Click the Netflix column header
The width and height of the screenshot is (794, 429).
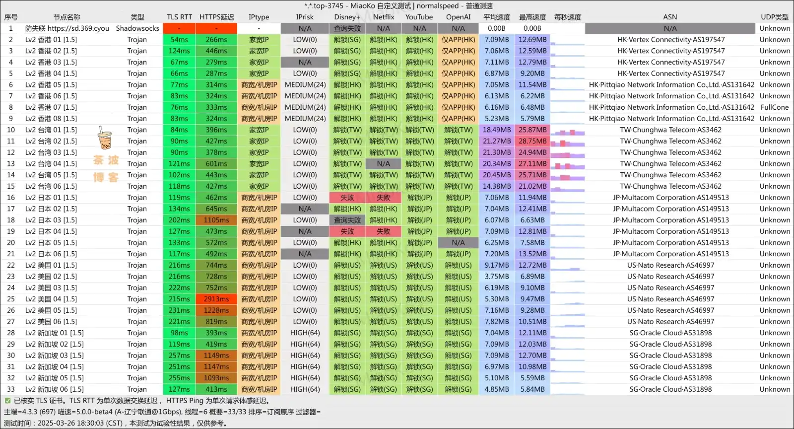point(384,17)
